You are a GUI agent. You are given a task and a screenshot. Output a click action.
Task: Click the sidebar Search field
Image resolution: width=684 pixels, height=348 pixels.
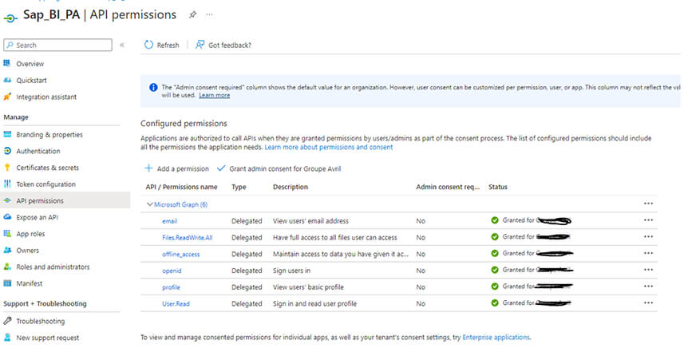(57, 45)
